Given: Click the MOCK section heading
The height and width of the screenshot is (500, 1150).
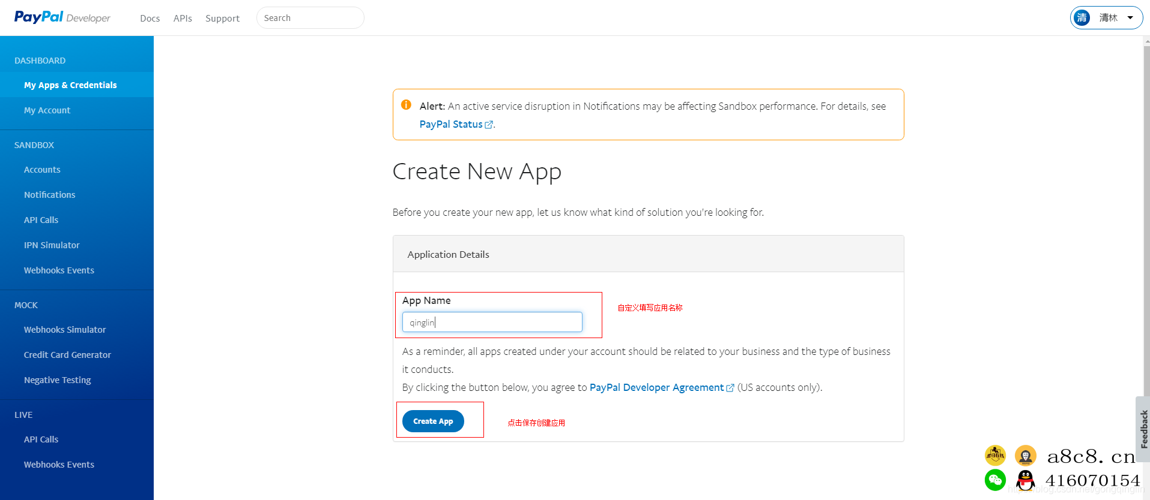Looking at the screenshot, I should tap(26, 305).
